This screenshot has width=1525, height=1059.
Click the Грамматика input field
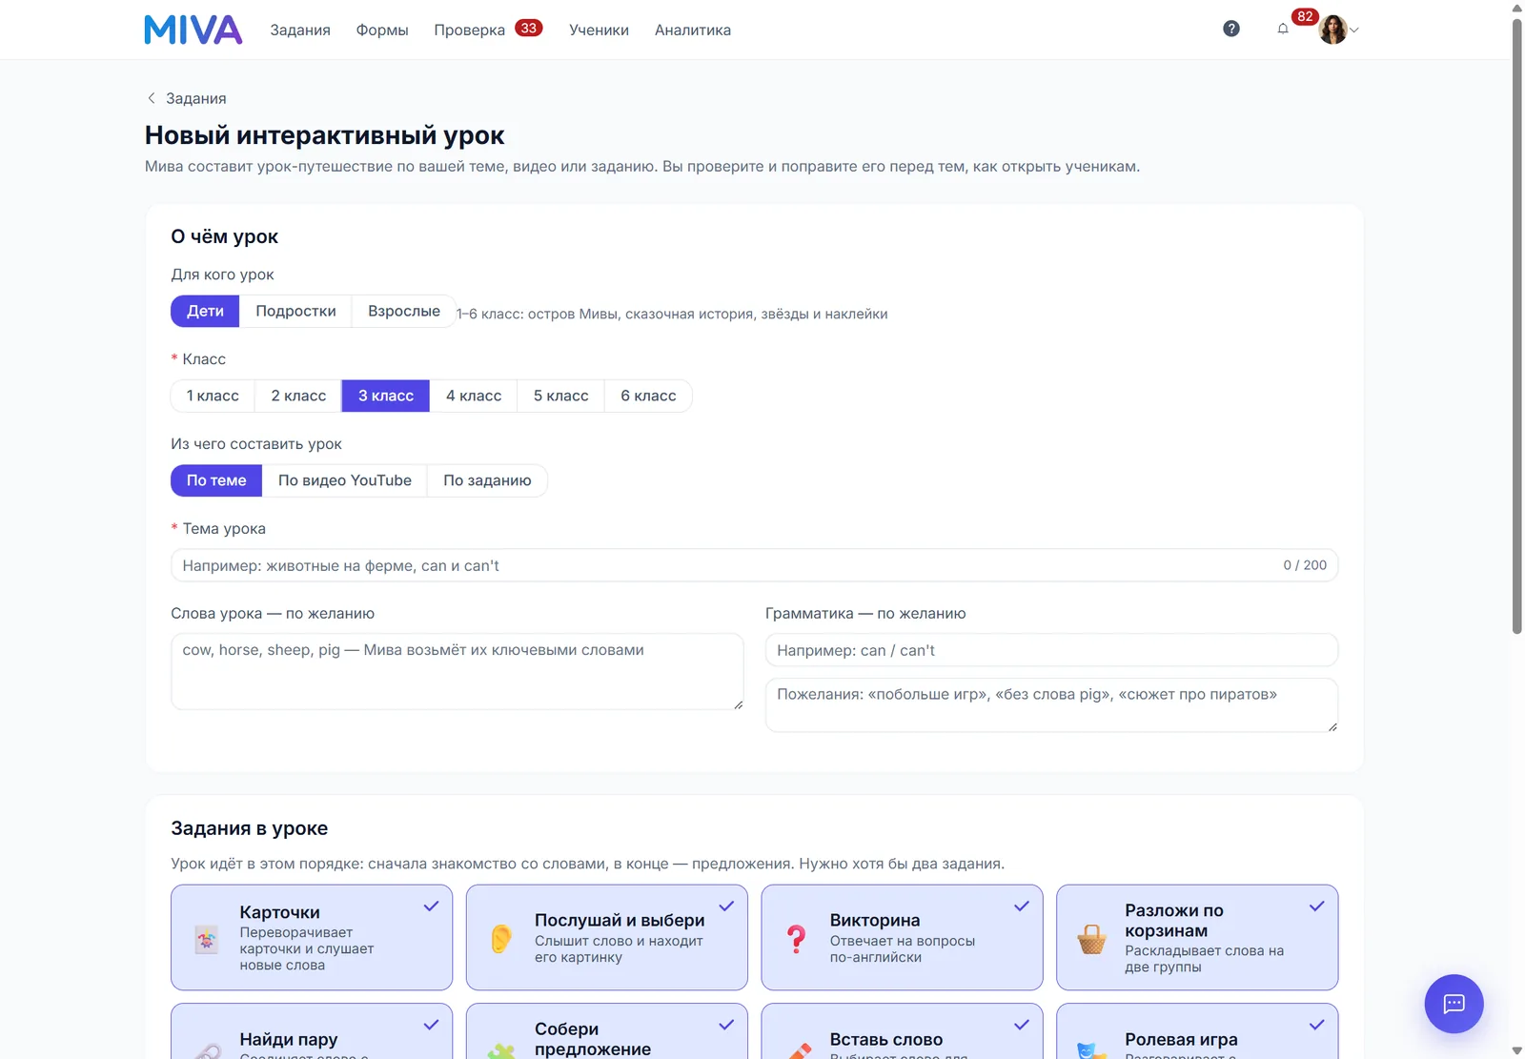click(1052, 650)
